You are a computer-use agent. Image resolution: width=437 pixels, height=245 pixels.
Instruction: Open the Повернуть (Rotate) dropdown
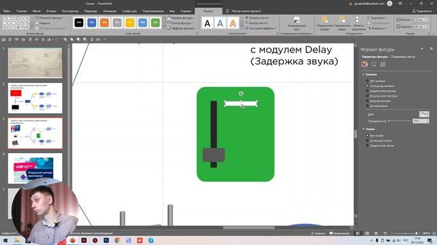point(377,29)
